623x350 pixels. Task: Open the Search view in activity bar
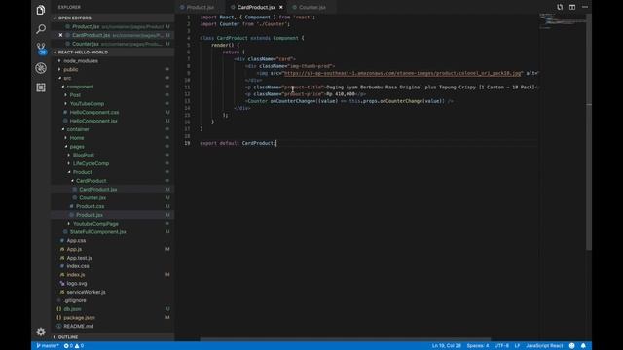(x=41, y=29)
